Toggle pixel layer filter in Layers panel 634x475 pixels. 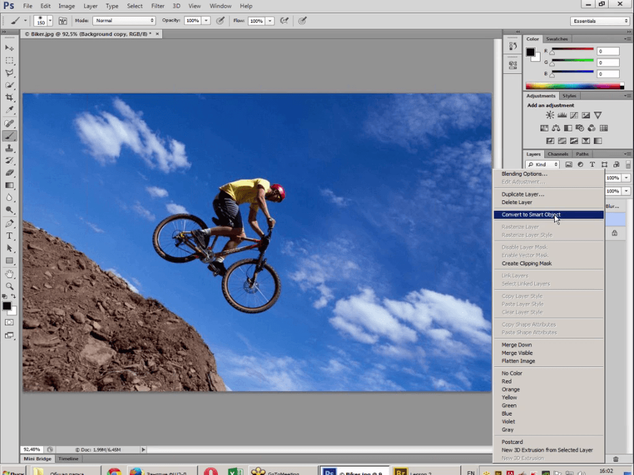point(568,165)
